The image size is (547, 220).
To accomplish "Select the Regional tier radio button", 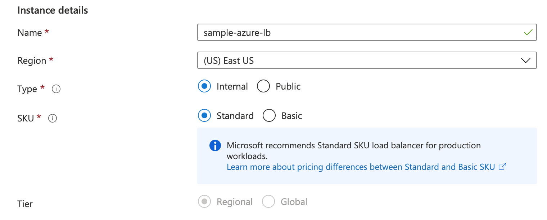I will [204, 202].
